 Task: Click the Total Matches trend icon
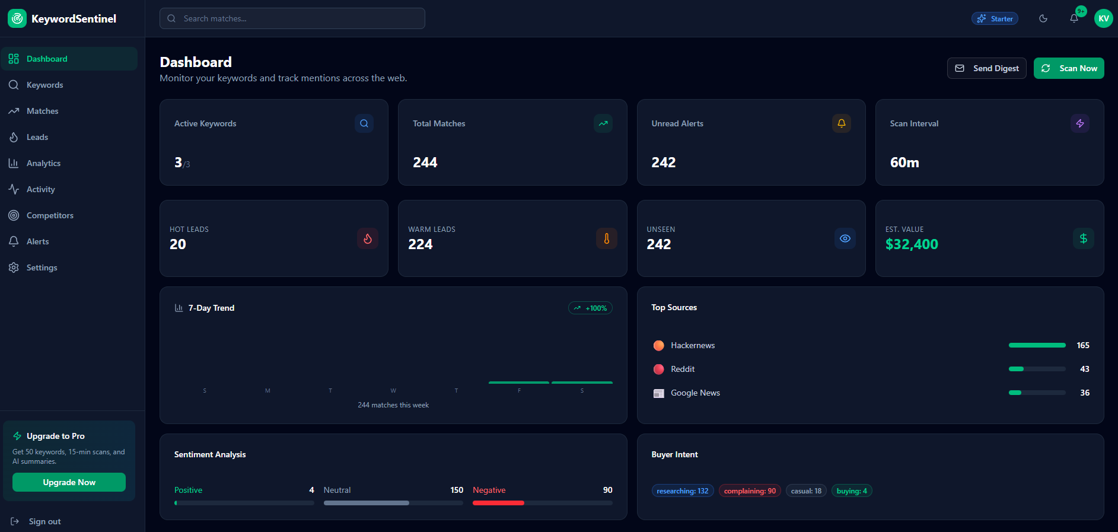coord(603,123)
